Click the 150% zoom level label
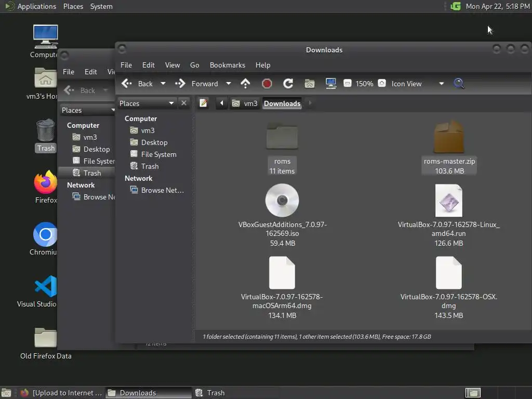 [364, 84]
